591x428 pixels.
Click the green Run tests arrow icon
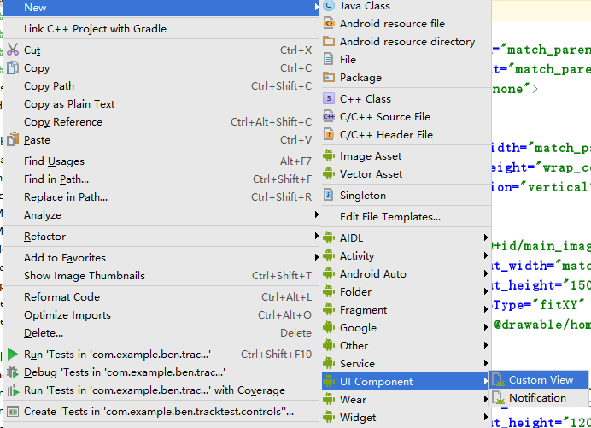tap(12, 355)
